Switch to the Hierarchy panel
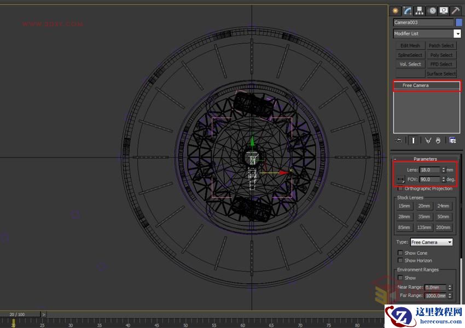Screen dimensions: 465x328 (x=419, y=10)
